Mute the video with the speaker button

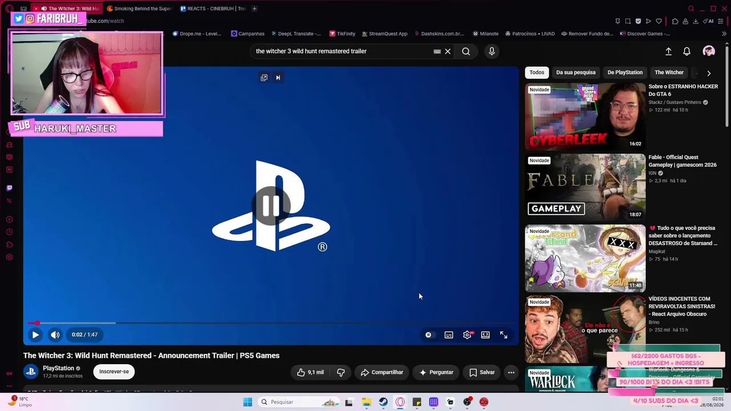[55, 335]
